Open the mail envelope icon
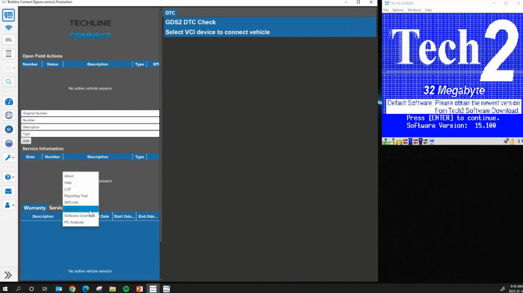Viewport: 523px width, 293px height. pos(8,191)
